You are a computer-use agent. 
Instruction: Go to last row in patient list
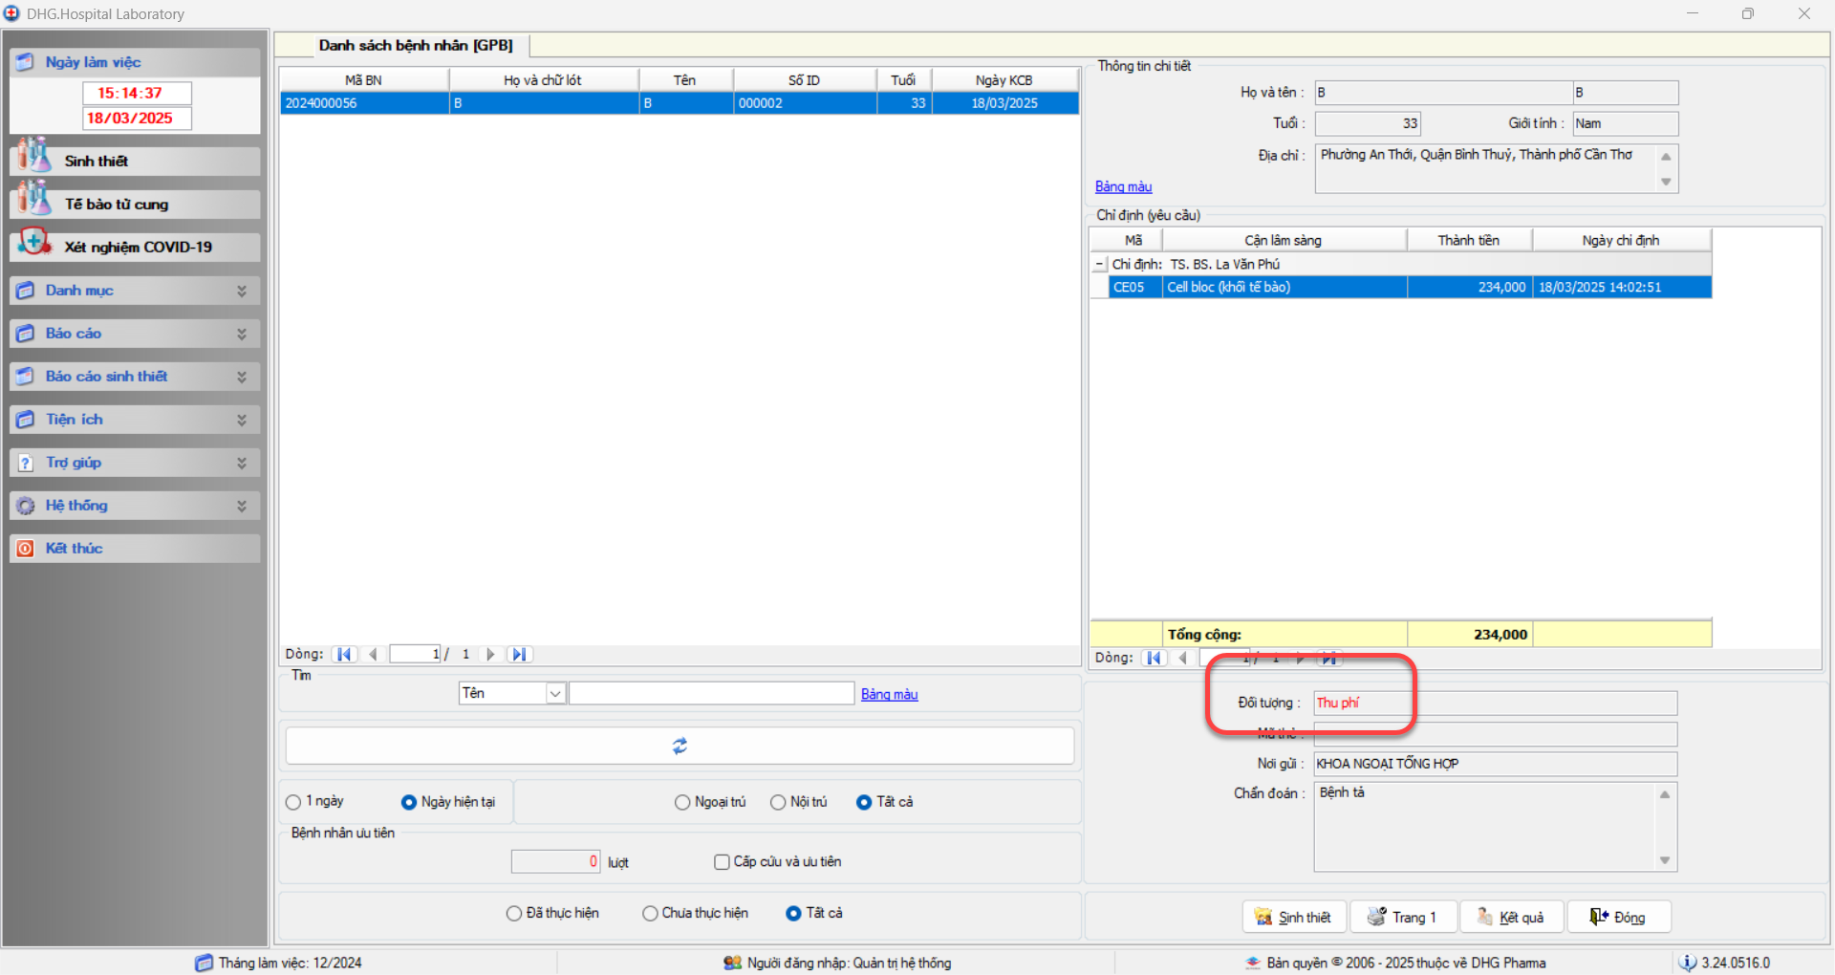click(519, 655)
